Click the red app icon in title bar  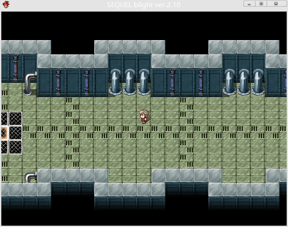pos(6,4)
